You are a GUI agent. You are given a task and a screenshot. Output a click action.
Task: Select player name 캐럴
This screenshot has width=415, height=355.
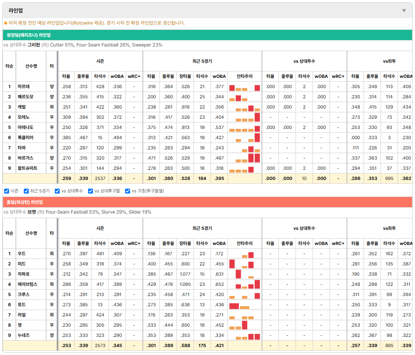(x=22, y=107)
